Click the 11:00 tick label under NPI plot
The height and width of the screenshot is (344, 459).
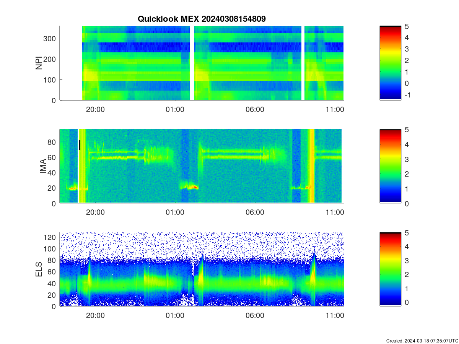(x=335, y=109)
